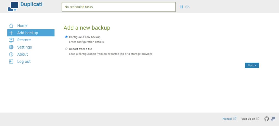Click the Add backup plus icon
The height and width of the screenshot is (126, 279).
11,33
